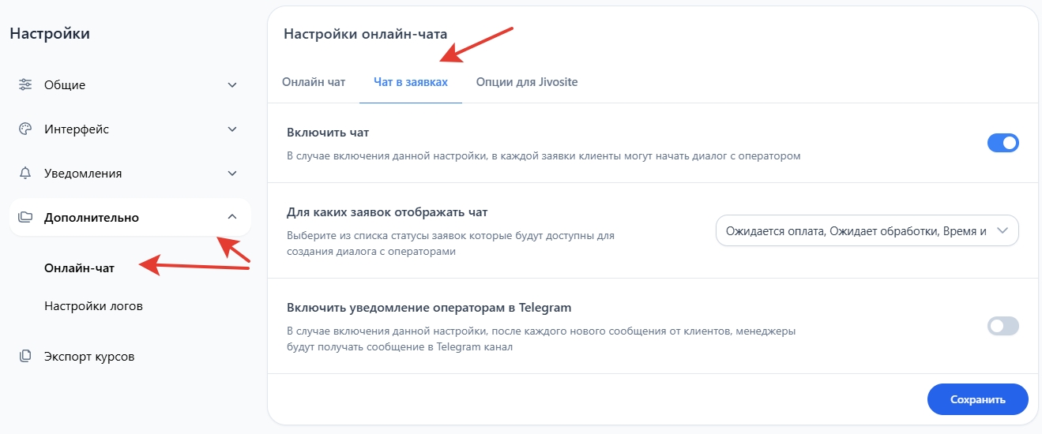Disable the Включить чат toggle
1042x434 pixels.
1003,143
